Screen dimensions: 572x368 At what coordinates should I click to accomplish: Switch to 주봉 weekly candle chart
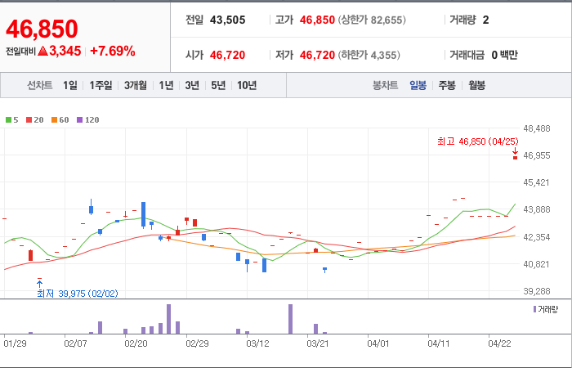(x=447, y=85)
